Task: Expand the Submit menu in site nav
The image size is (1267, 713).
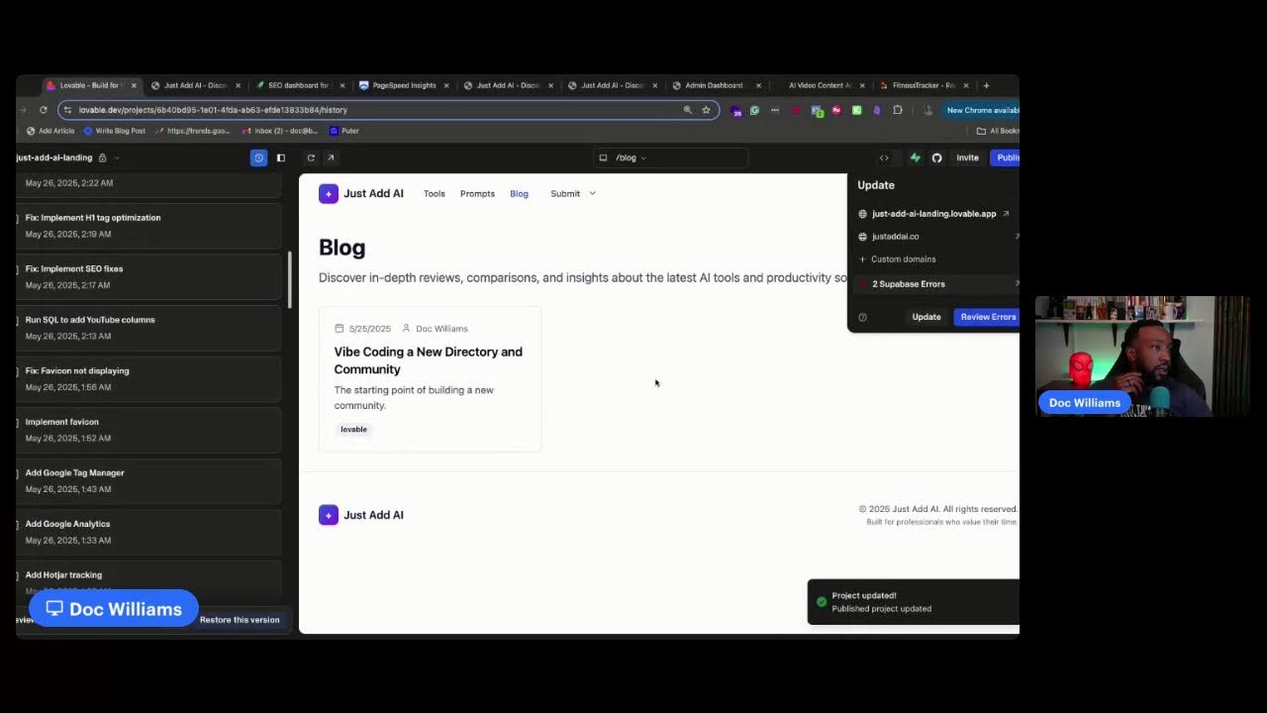Action: [x=573, y=193]
